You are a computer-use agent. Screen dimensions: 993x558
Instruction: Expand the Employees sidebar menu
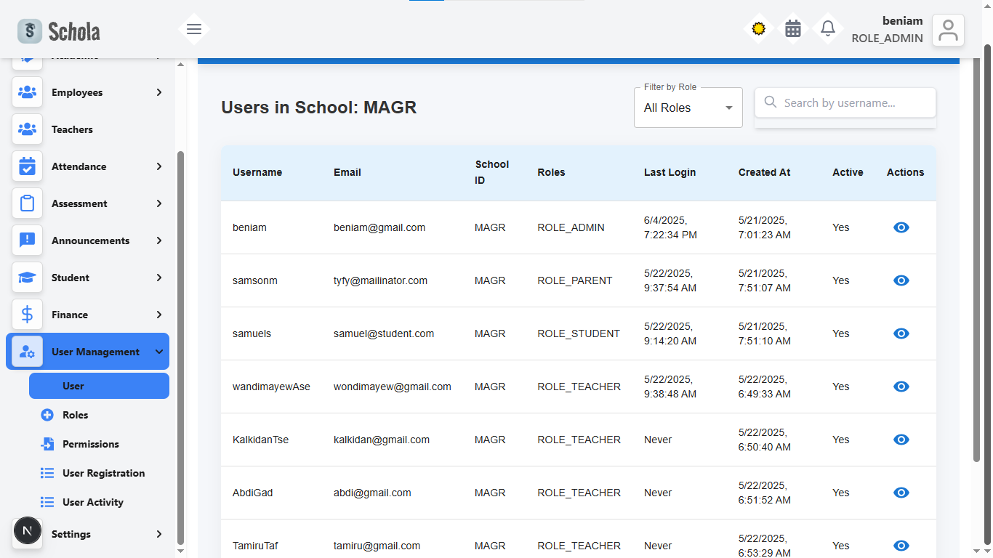[158, 92]
